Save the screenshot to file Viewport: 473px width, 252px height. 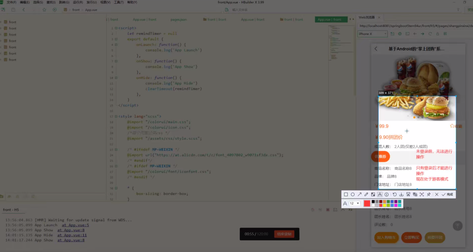(401, 194)
